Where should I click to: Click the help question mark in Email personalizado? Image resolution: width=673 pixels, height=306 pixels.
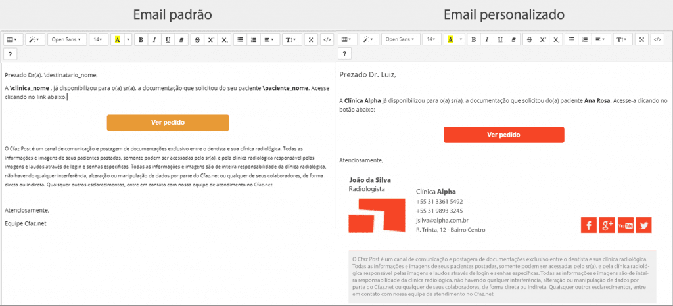point(344,54)
